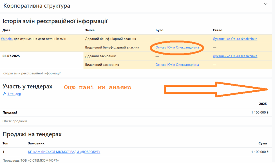Click the Продажі на тендерах heading
The height and width of the screenshot is (163, 275).
click(x=32, y=134)
